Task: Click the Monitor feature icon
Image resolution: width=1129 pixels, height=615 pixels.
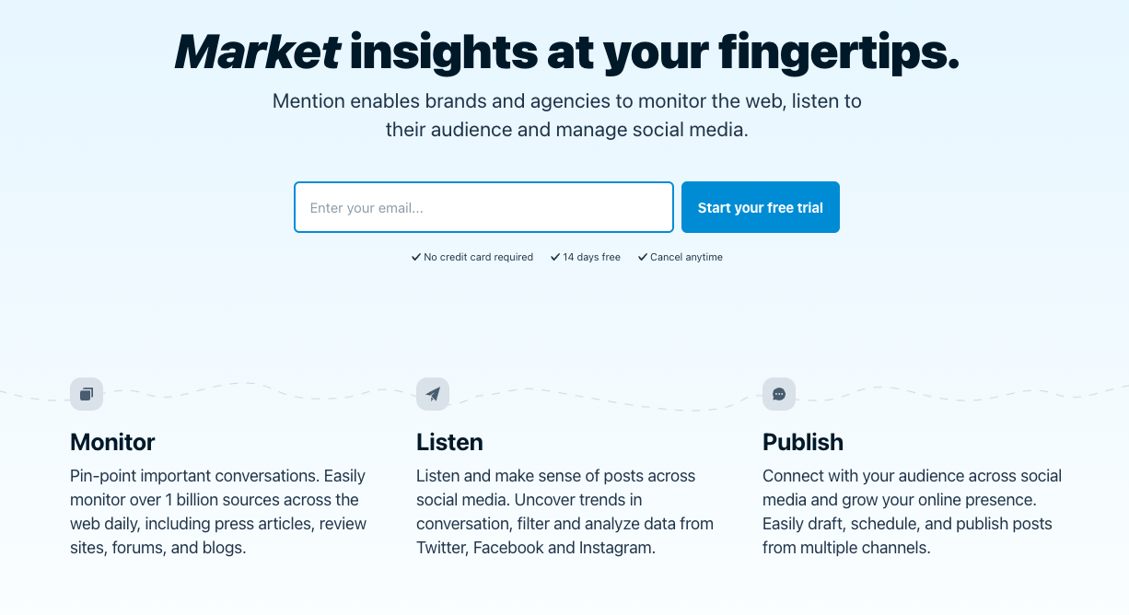Action: 87,394
